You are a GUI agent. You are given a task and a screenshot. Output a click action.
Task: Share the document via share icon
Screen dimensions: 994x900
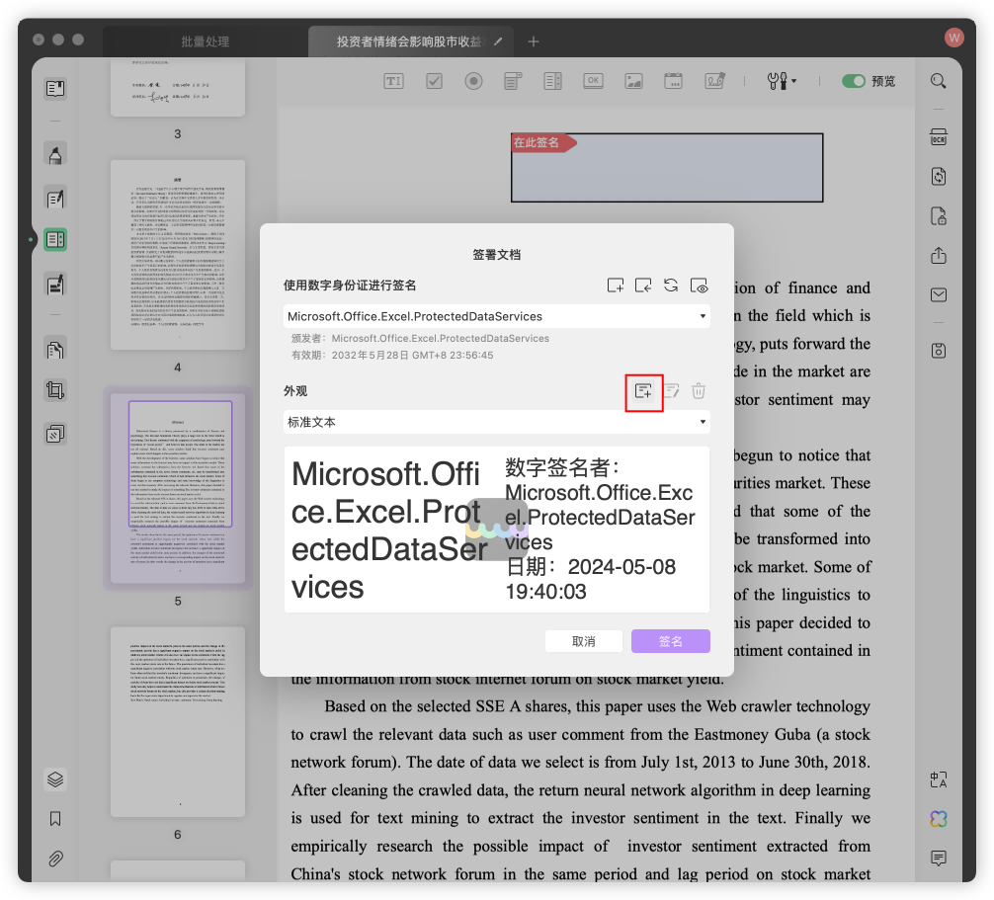pos(939,256)
